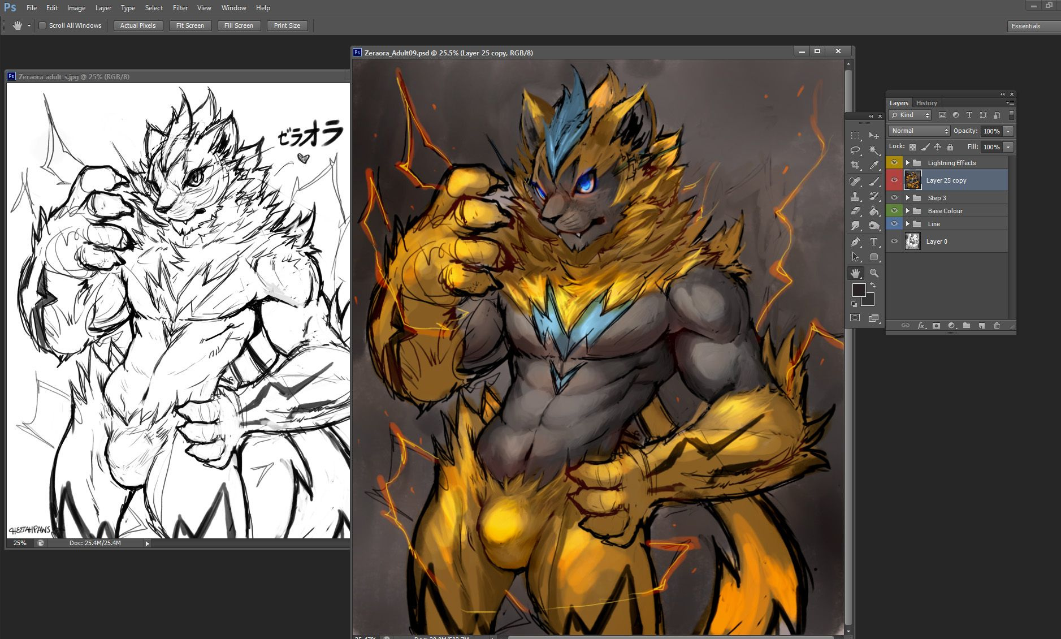Expand the Step 3 group
This screenshot has height=639, width=1061.
[x=907, y=198]
